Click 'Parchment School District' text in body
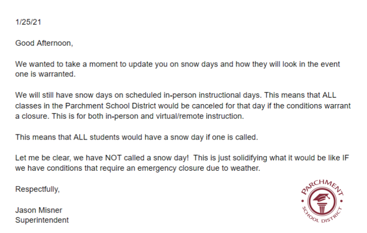The image size is (367, 233). pyautogui.click(x=110, y=106)
